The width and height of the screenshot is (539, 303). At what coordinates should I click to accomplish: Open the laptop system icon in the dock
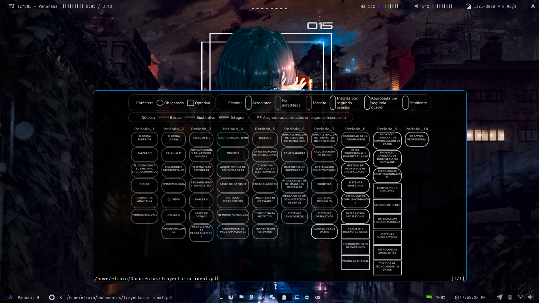(297, 297)
